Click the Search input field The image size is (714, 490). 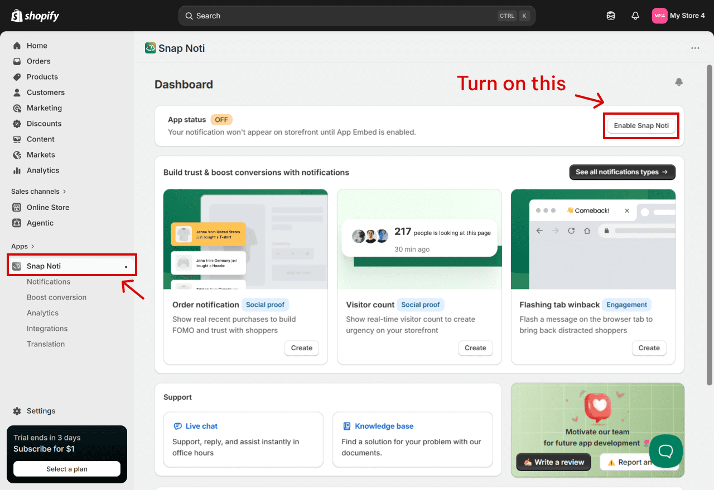click(357, 16)
